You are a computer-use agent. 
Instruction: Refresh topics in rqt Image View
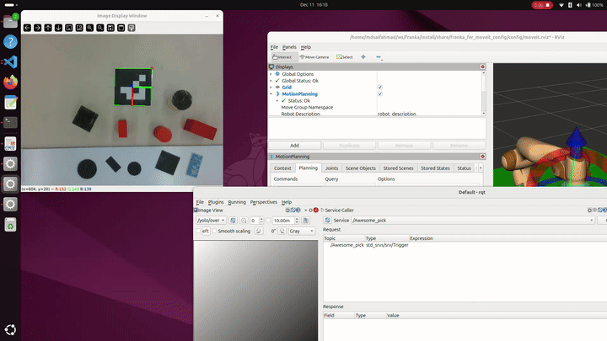pos(233,220)
